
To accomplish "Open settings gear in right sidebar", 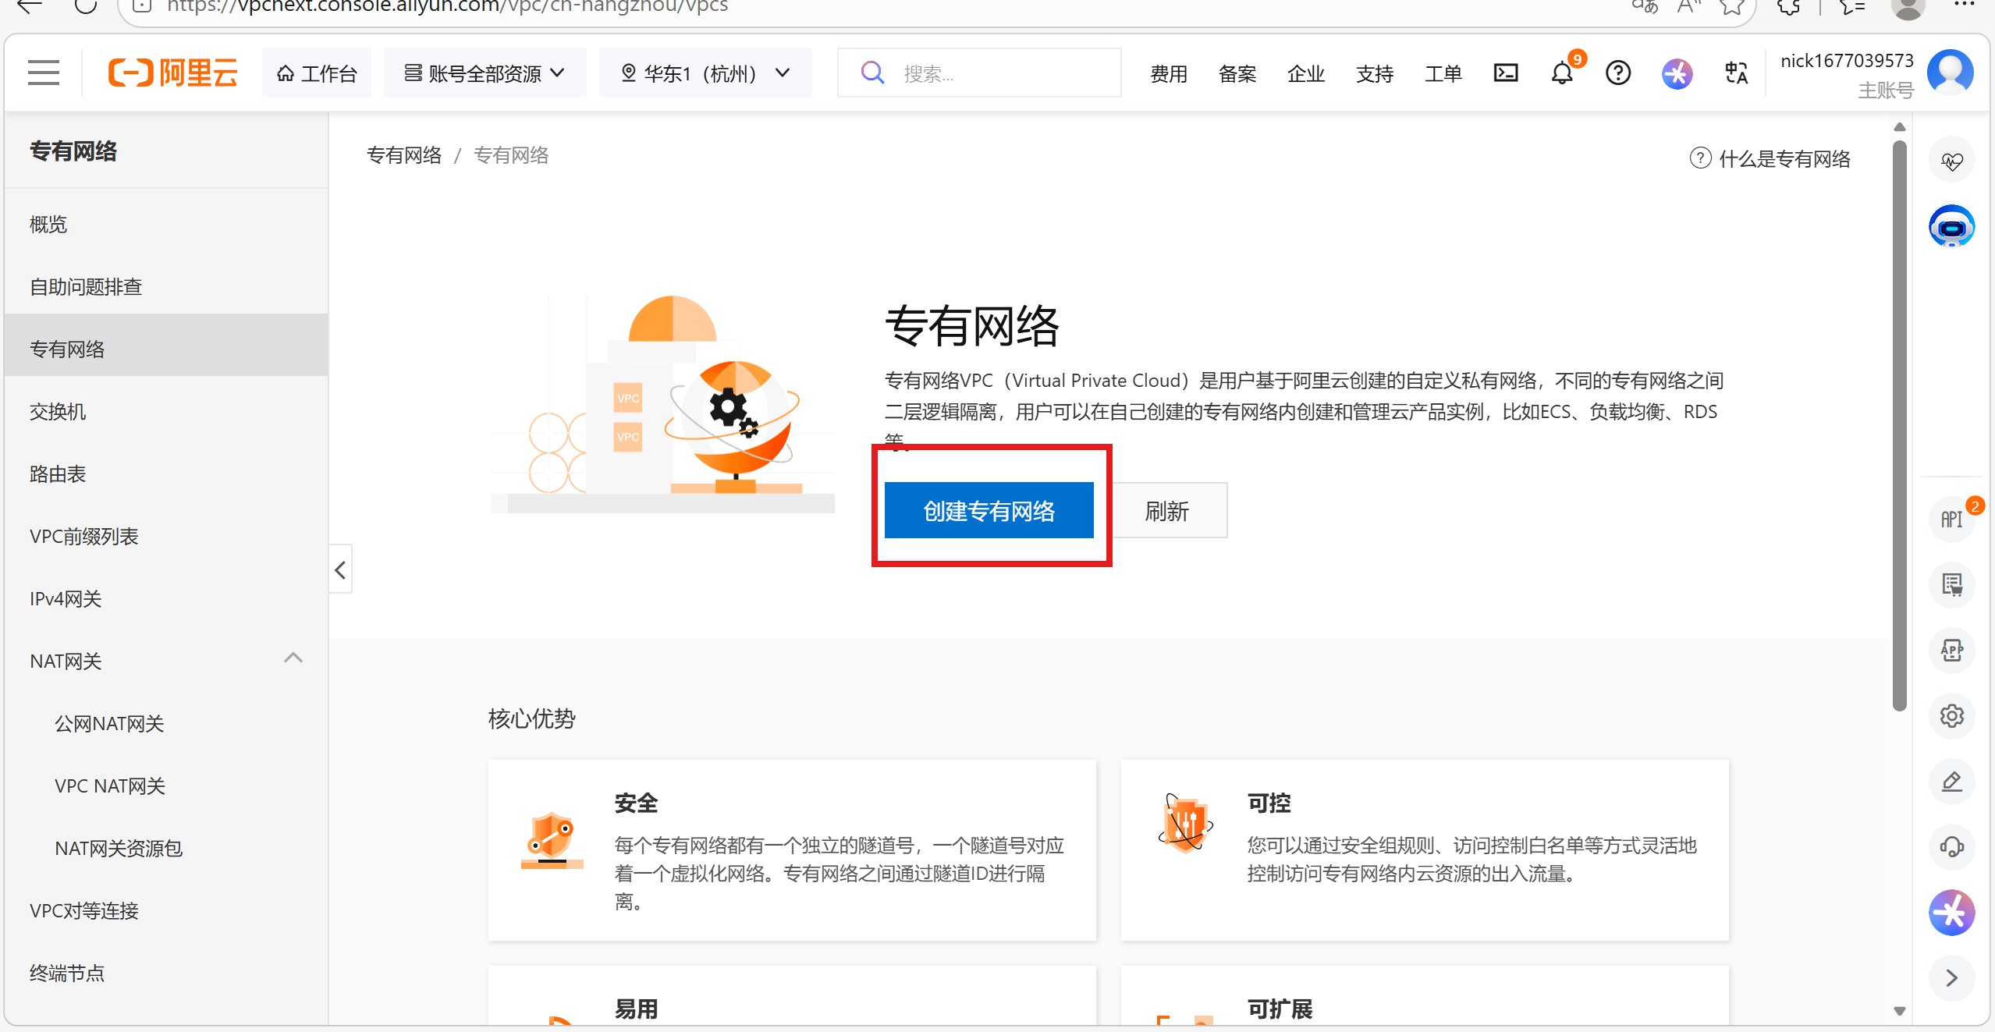I will tap(1951, 715).
